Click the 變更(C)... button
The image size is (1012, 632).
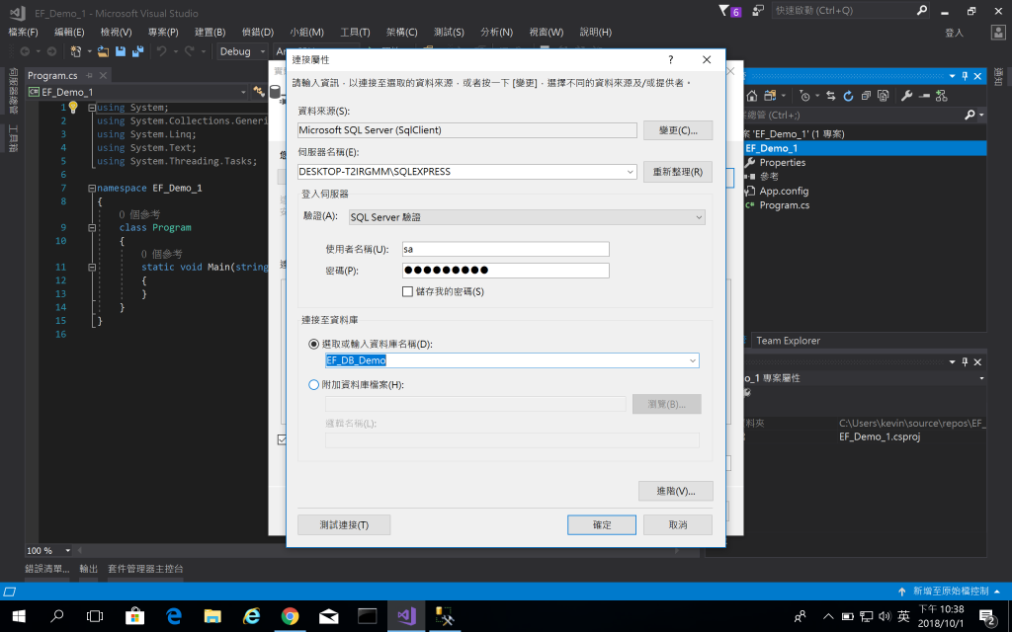678,130
